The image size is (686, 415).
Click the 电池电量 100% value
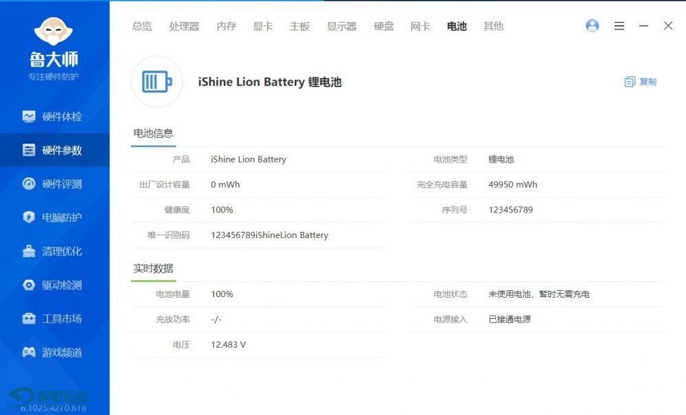pos(222,294)
